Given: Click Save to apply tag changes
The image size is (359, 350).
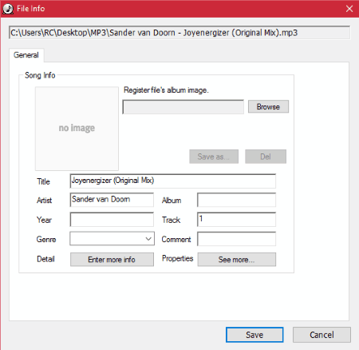Looking at the screenshot, I should pos(254,335).
